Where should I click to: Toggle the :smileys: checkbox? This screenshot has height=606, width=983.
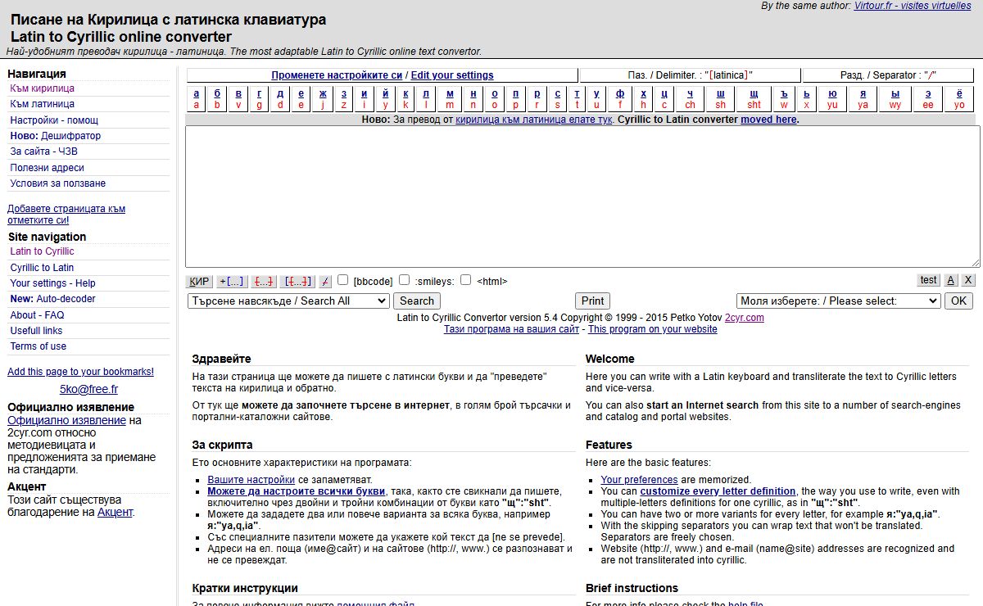405,279
